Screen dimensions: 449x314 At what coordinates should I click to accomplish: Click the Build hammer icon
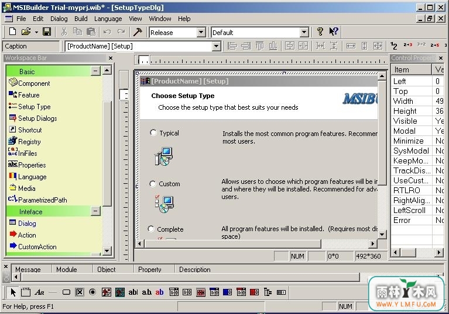pos(138,32)
